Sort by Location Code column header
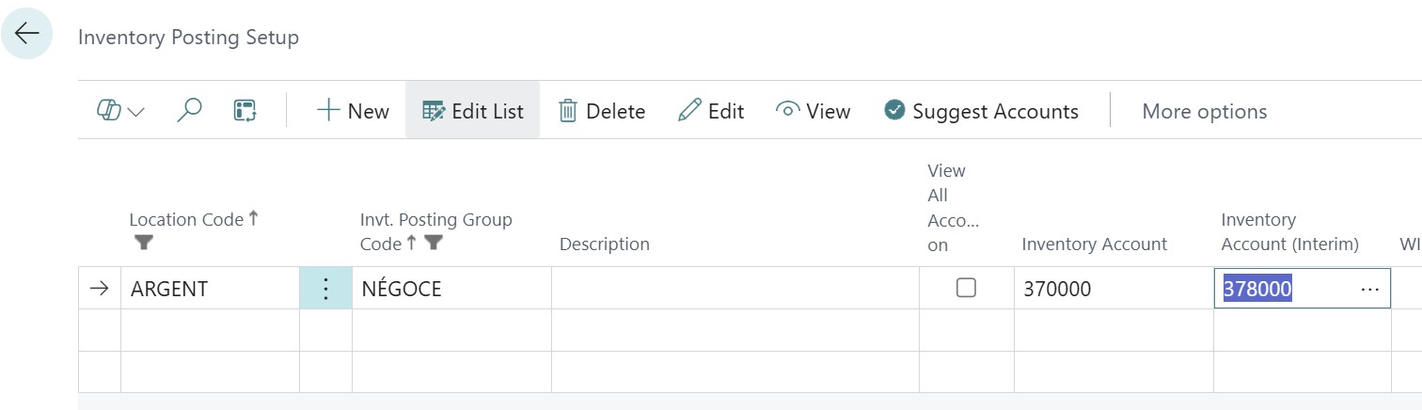This screenshot has height=410, width=1422. pyautogui.click(x=186, y=219)
